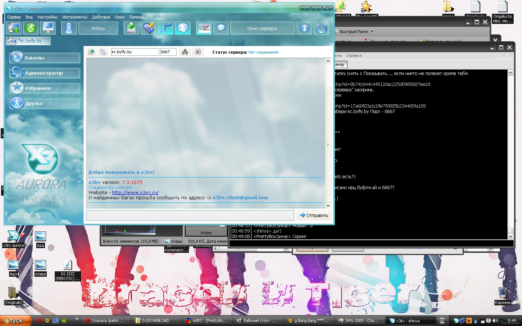The height and width of the screenshot is (326, 522).
Task: Click the mIRC scrollbar up arrow
Action: [510, 73]
